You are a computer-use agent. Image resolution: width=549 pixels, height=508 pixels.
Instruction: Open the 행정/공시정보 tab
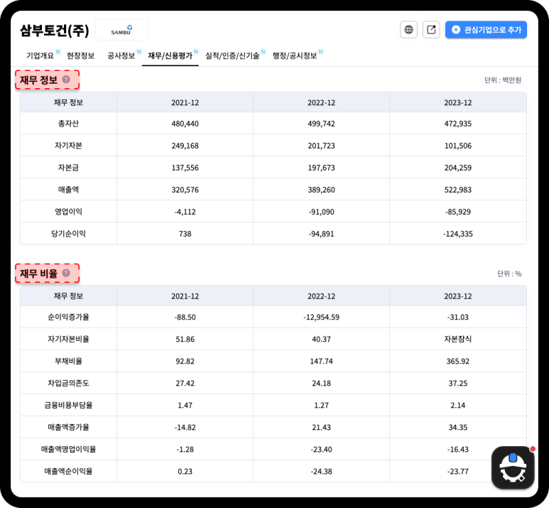[295, 55]
